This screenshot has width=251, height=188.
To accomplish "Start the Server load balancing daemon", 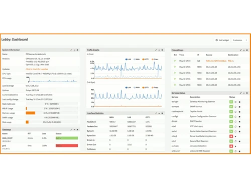I will 235,136.
